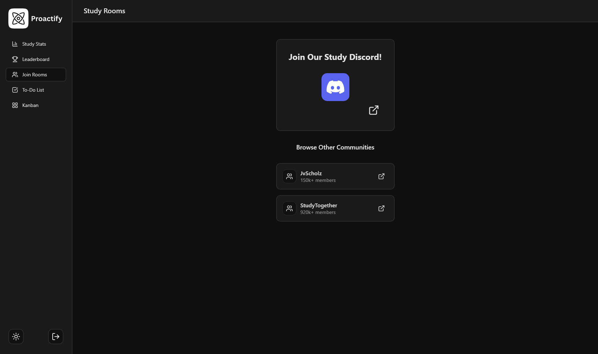598x354 pixels.
Task: Click the JvScholz people group icon
Action: click(x=289, y=176)
